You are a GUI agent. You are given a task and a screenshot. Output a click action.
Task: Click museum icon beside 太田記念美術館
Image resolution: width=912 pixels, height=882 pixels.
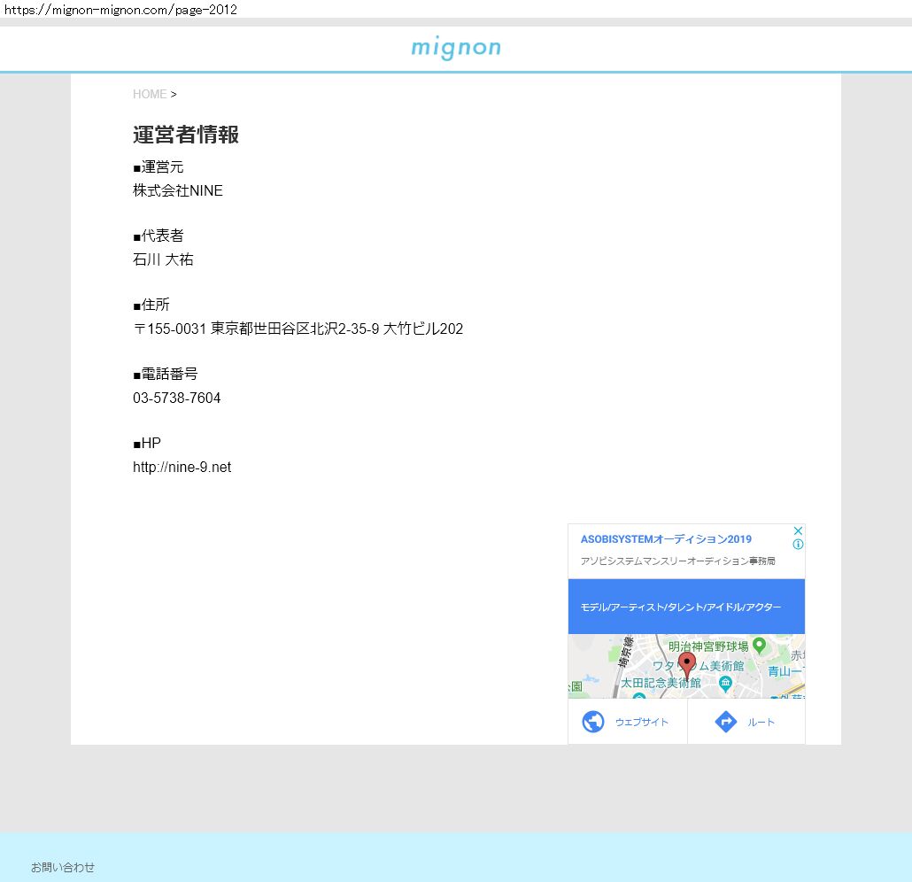[725, 682]
